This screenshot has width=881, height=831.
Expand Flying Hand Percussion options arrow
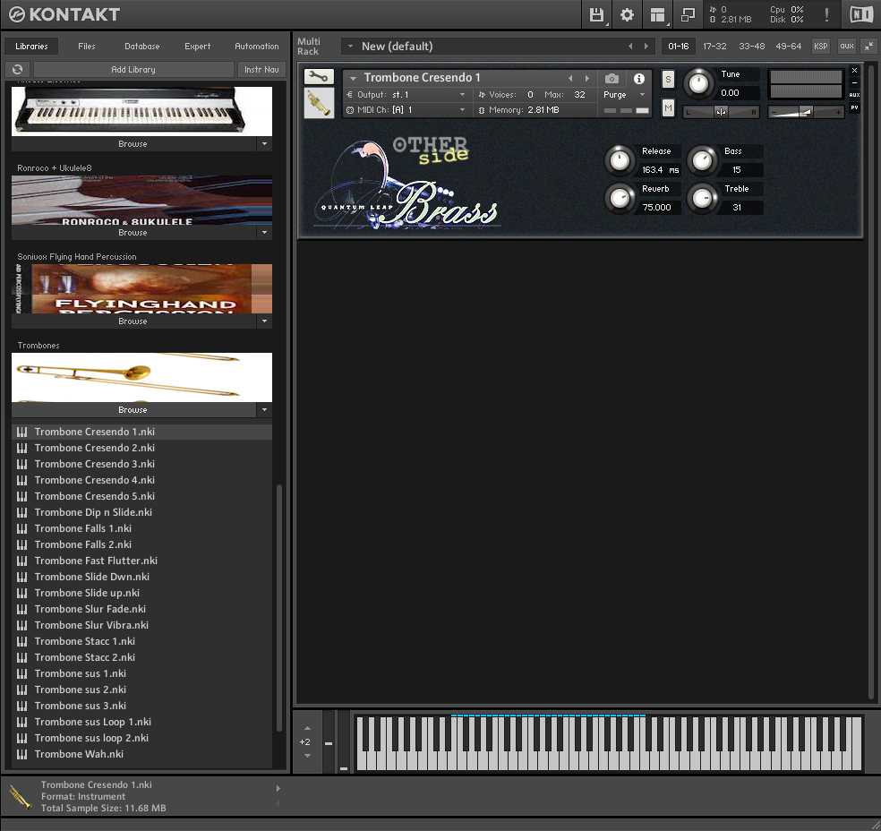click(x=265, y=321)
